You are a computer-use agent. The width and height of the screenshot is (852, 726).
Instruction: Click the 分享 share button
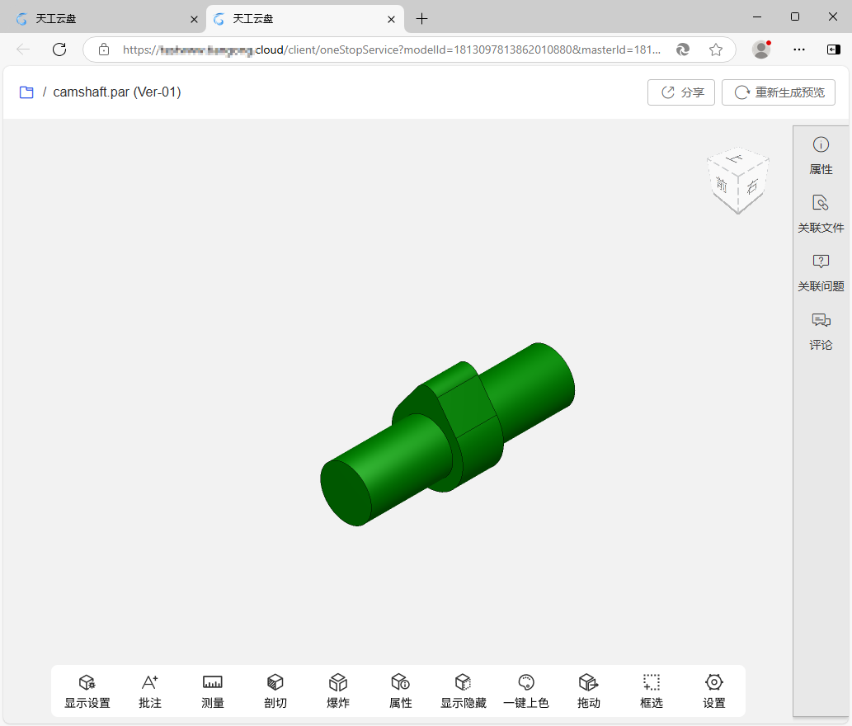[680, 92]
